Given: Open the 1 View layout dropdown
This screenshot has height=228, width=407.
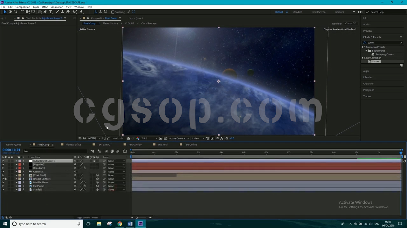Looking at the screenshot, I should (197, 138).
